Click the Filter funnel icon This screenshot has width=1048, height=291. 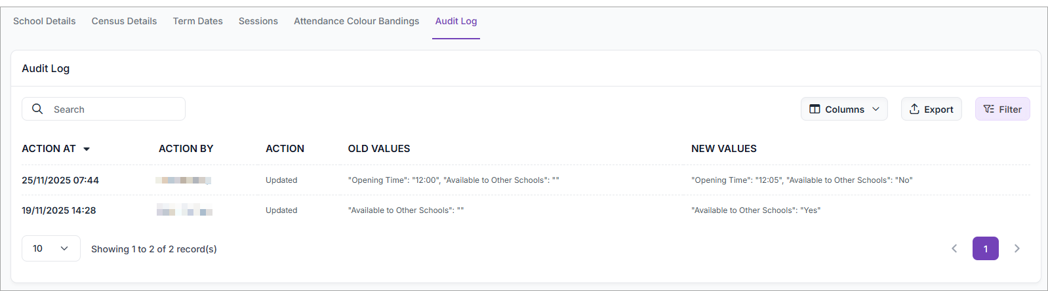988,109
